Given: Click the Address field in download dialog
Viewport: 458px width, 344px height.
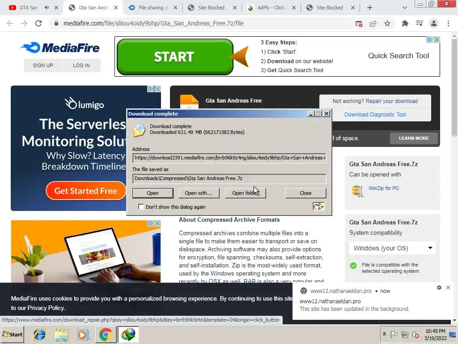Looking at the screenshot, I should [229, 158].
